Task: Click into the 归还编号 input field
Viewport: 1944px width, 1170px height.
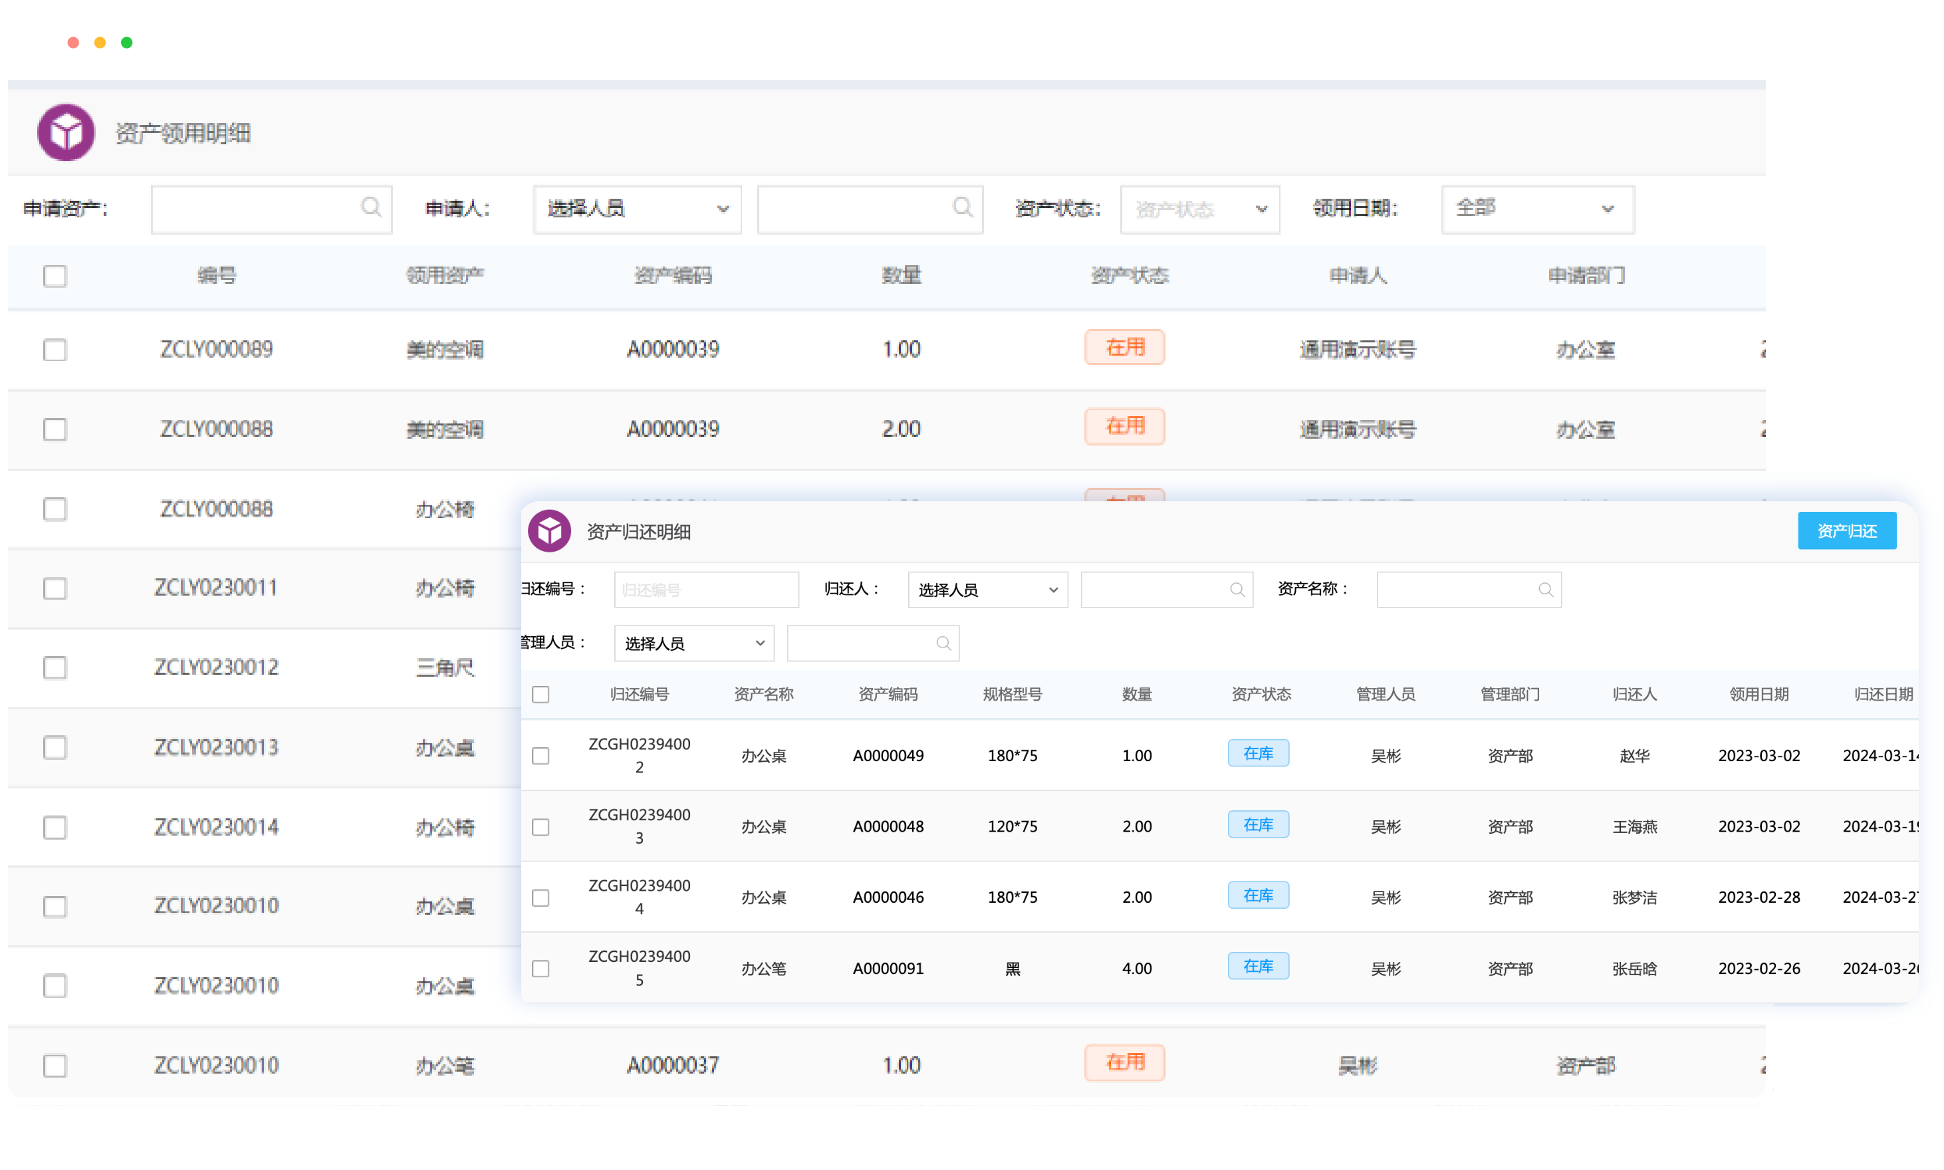Action: 705,590
